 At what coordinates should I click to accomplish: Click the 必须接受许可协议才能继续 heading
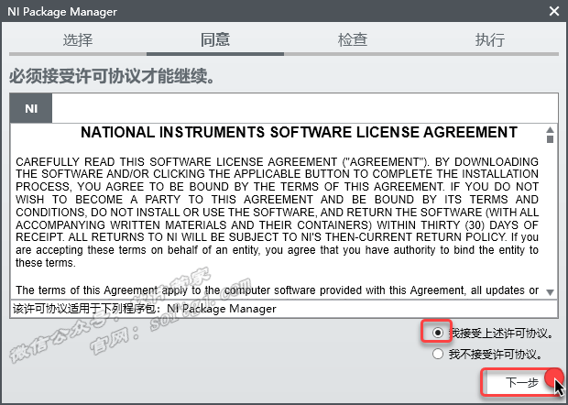pos(112,76)
